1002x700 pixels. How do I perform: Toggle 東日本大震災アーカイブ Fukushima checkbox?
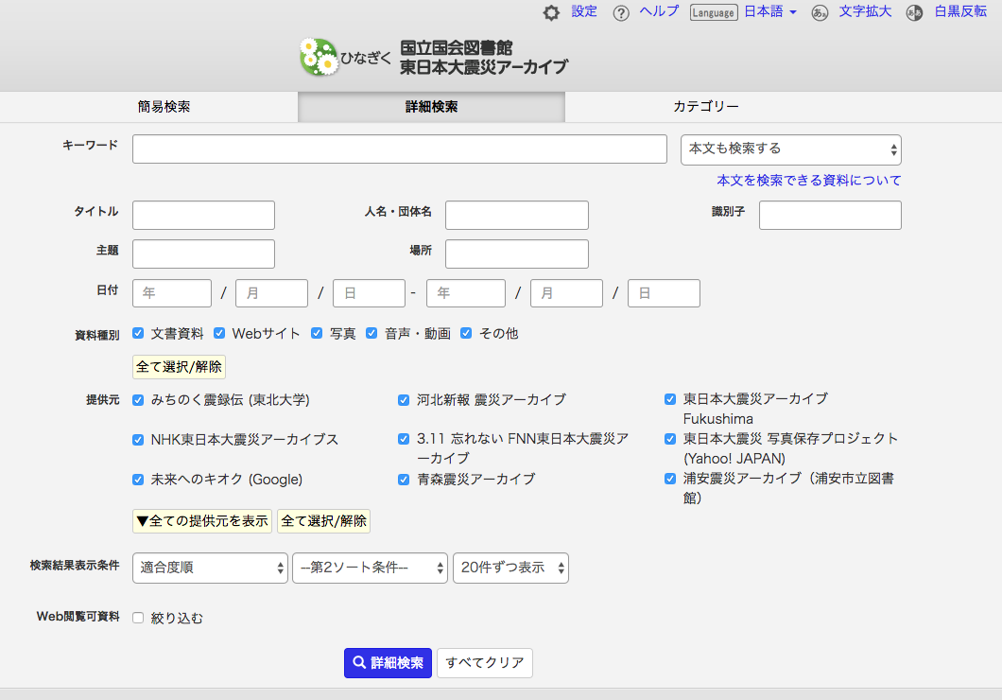pos(669,399)
